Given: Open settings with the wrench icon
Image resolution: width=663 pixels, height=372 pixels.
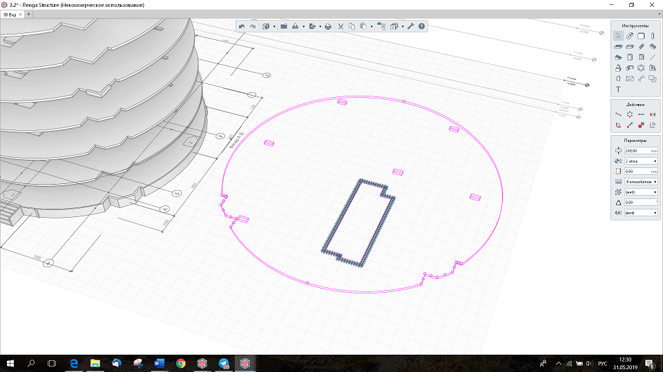Looking at the screenshot, I should point(410,26).
